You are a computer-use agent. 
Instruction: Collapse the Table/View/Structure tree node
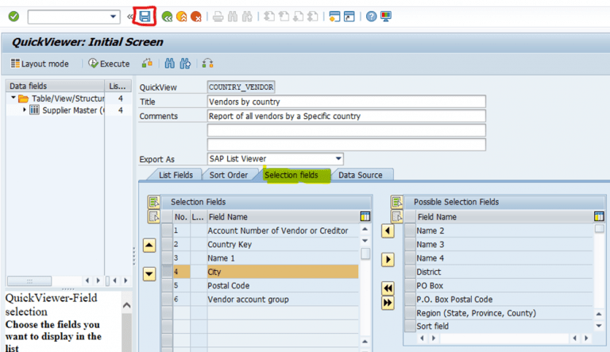tap(14, 99)
